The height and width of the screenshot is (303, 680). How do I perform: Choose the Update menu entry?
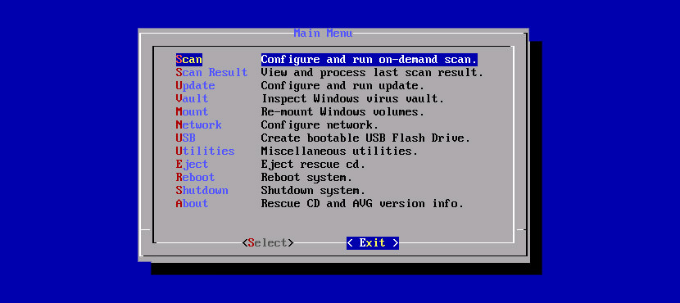(195, 86)
